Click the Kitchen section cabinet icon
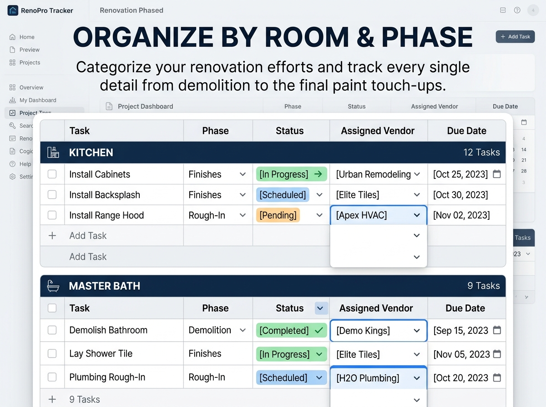This screenshot has height=407, width=546. click(53, 153)
